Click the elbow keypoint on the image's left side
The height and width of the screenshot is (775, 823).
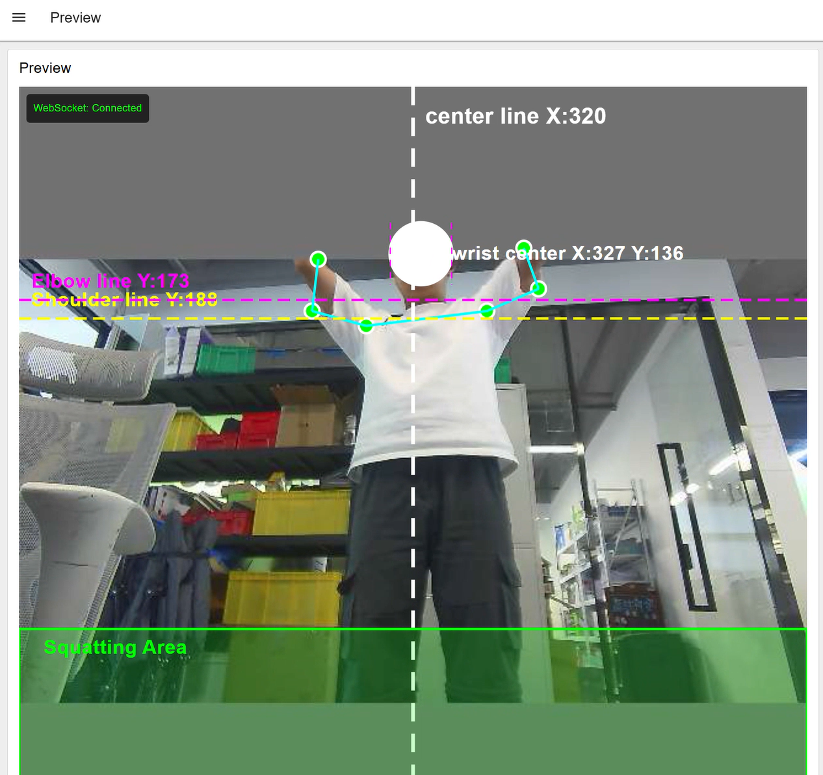click(313, 311)
